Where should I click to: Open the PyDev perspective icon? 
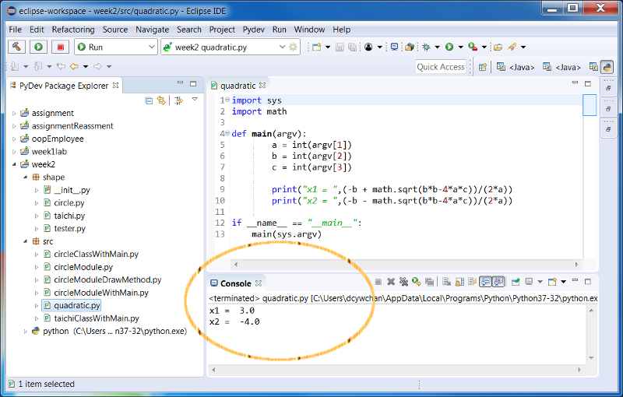pyautogui.click(x=607, y=67)
